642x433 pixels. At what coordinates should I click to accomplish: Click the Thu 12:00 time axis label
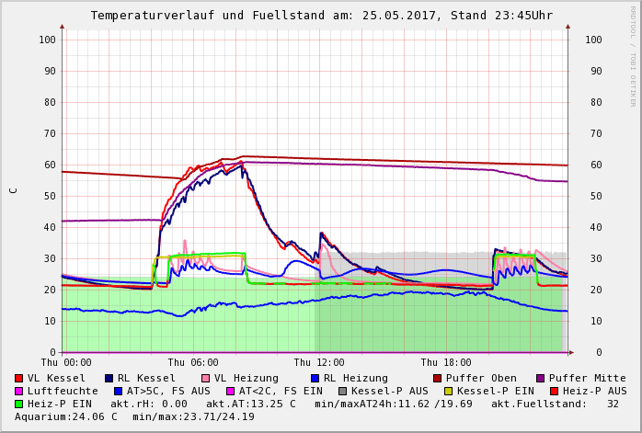pos(319,363)
